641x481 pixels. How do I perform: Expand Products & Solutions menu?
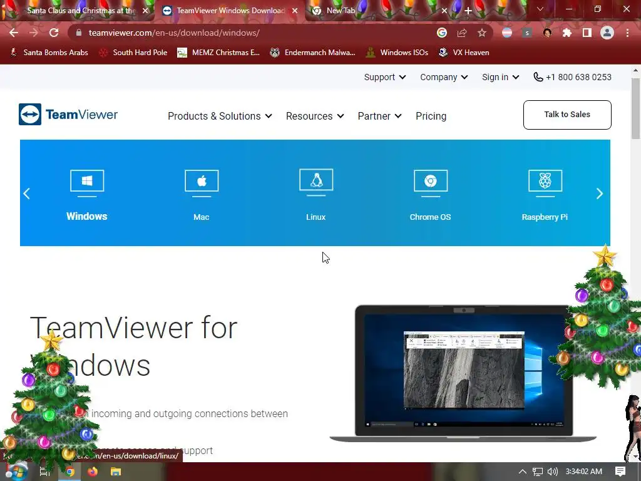tap(220, 116)
